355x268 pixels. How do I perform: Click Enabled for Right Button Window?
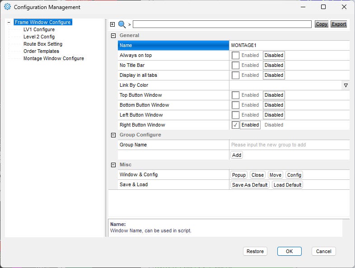click(x=250, y=125)
